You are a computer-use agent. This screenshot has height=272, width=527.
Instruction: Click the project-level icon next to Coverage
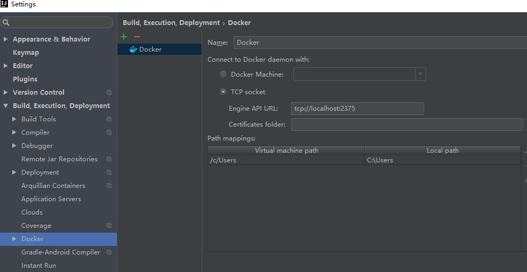(x=109, y=225)
